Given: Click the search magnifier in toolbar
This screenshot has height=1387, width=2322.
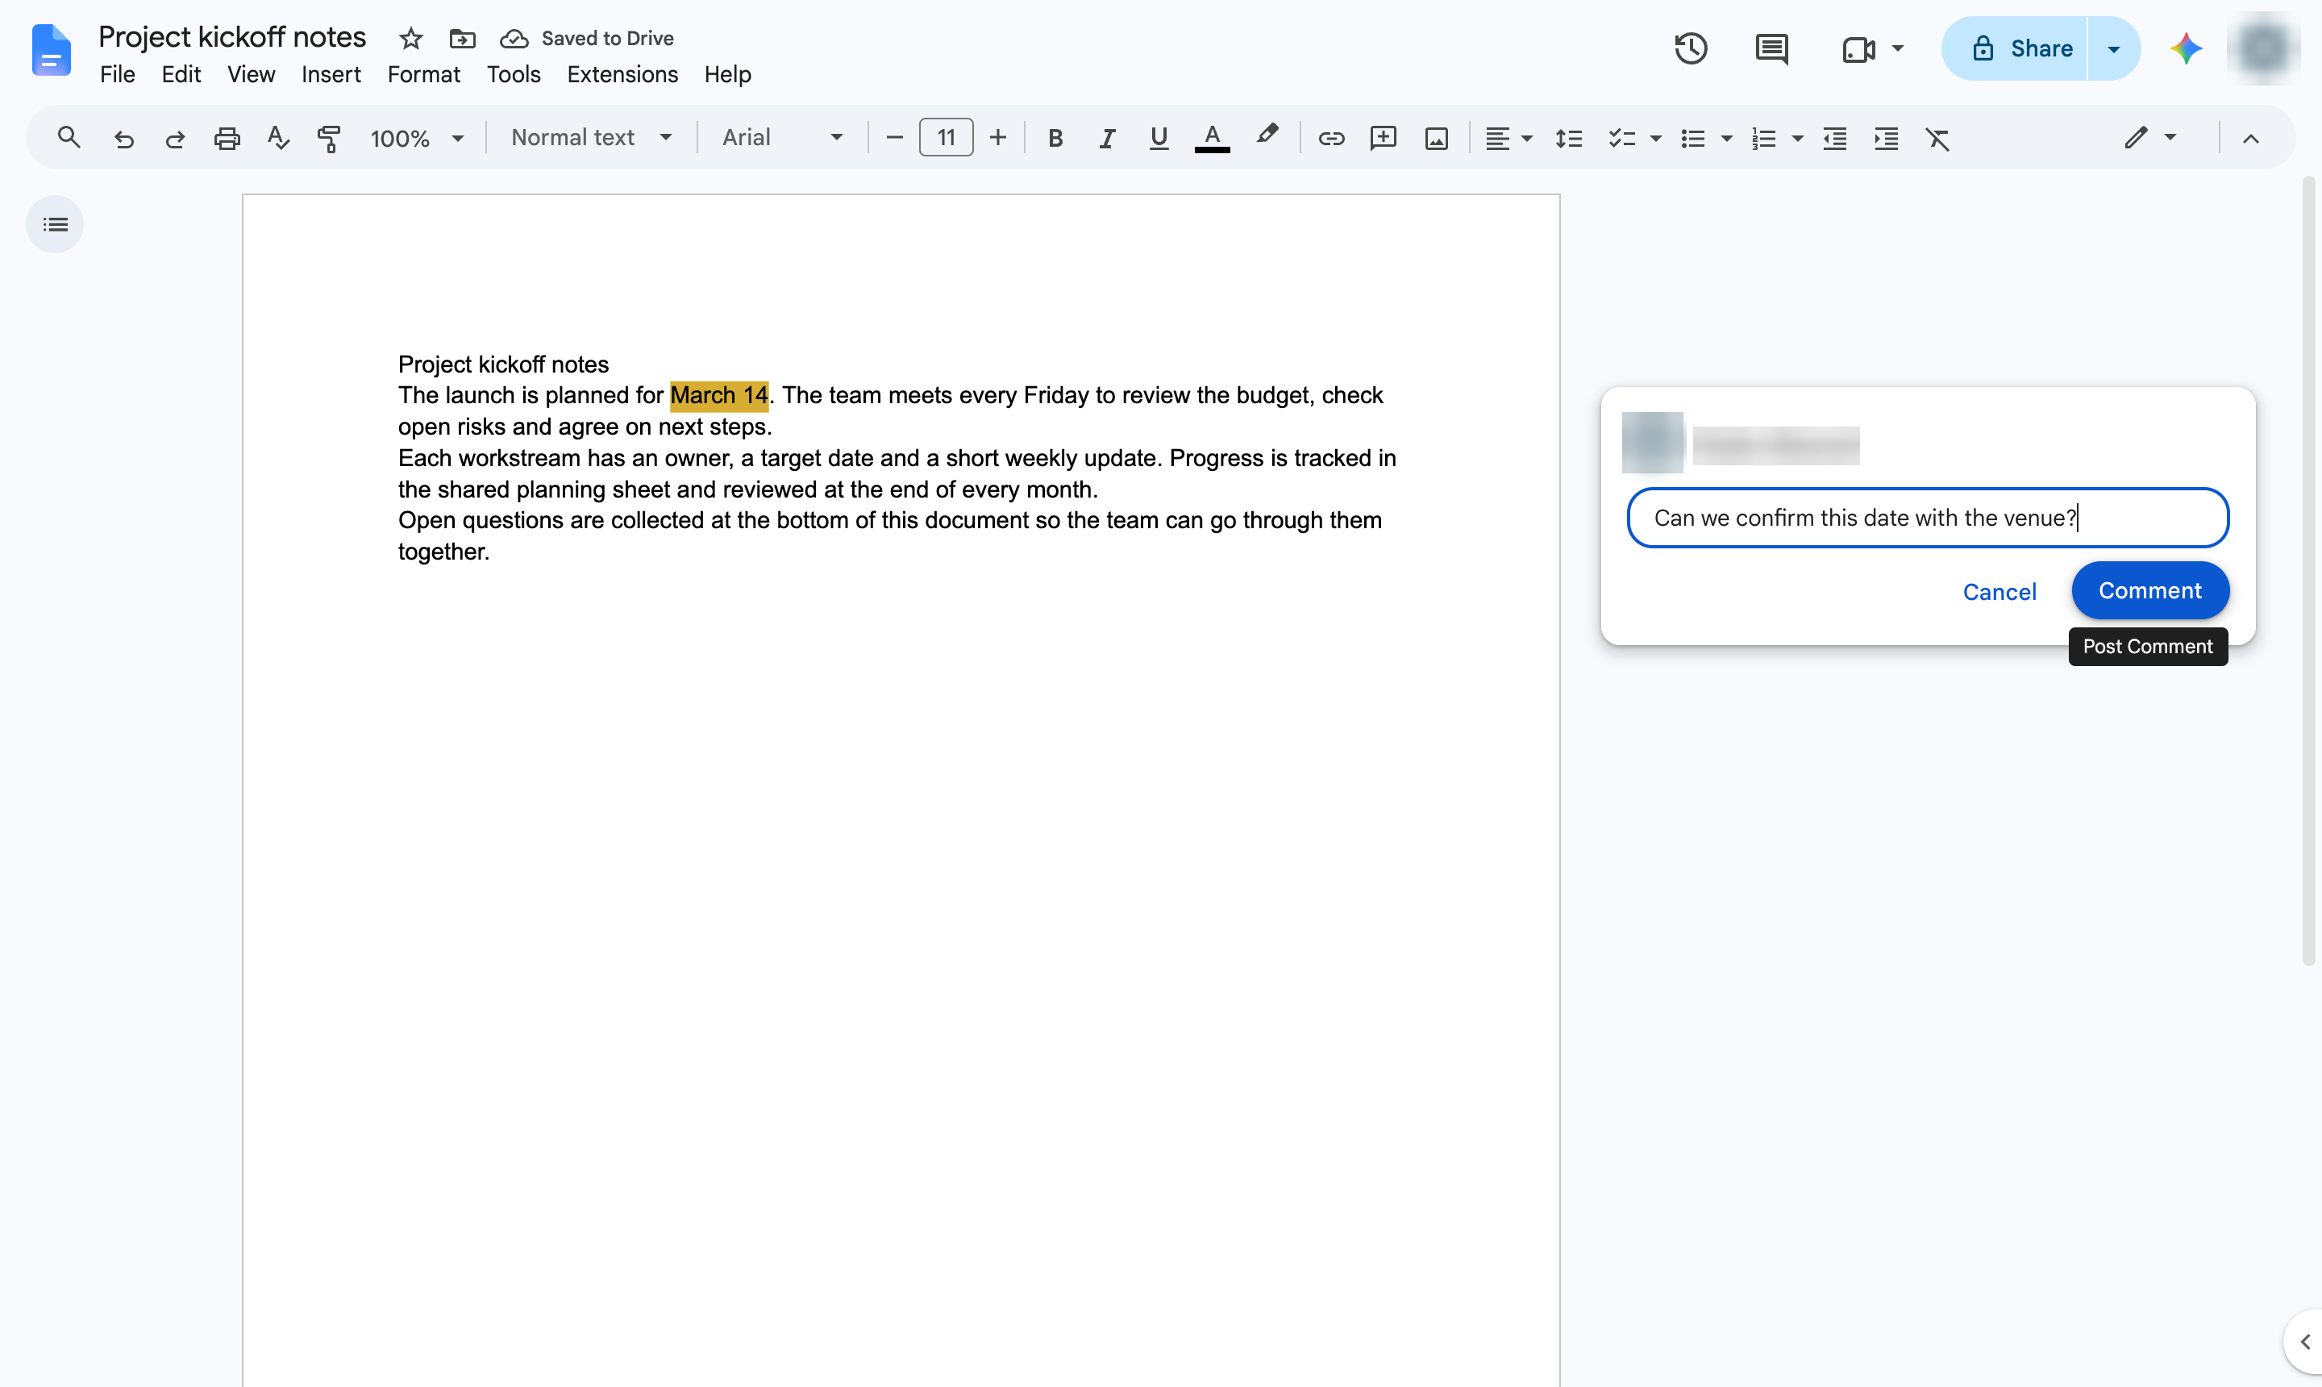Looking at the screenshot, I should (69, 139).
